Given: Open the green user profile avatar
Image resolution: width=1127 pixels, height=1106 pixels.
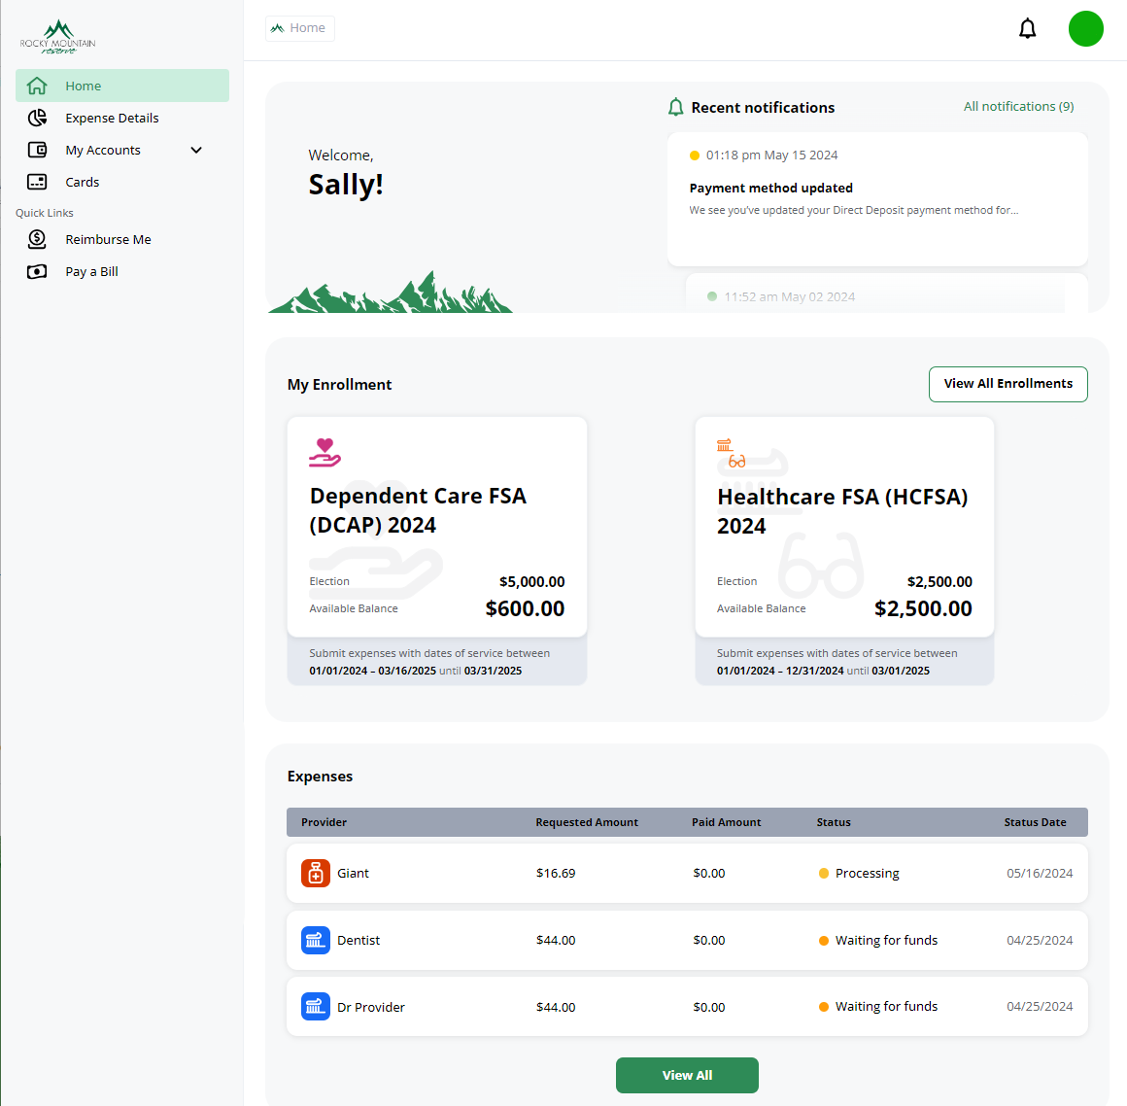Looking at the screenshot, I should (1085, 29).
